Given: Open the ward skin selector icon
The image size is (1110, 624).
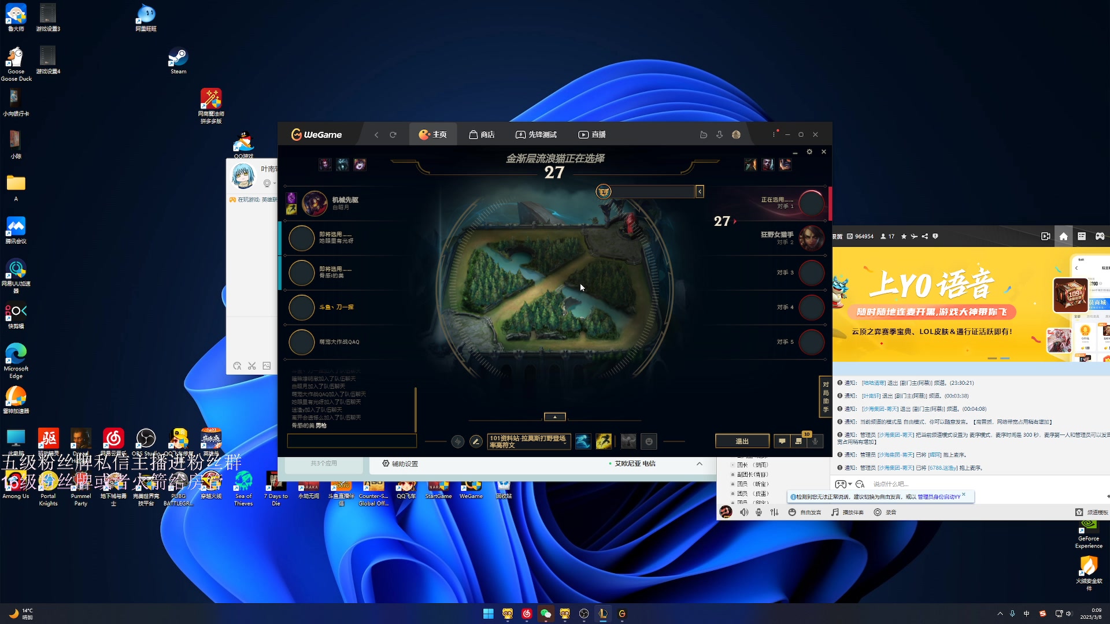Looking at the screenshot, I should coord(628,441).
